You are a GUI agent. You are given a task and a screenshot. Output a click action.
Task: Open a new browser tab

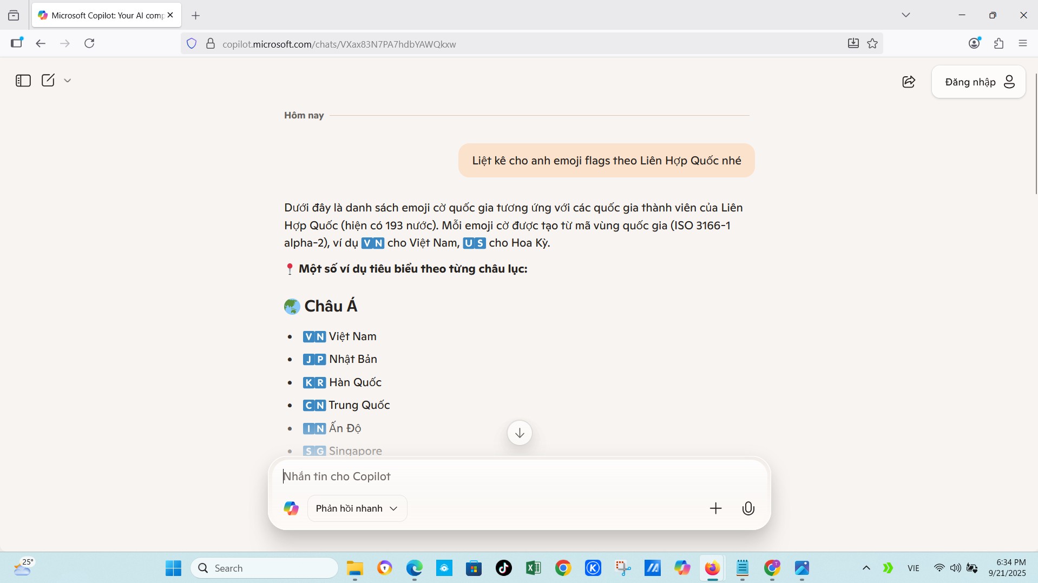[196, 16]
